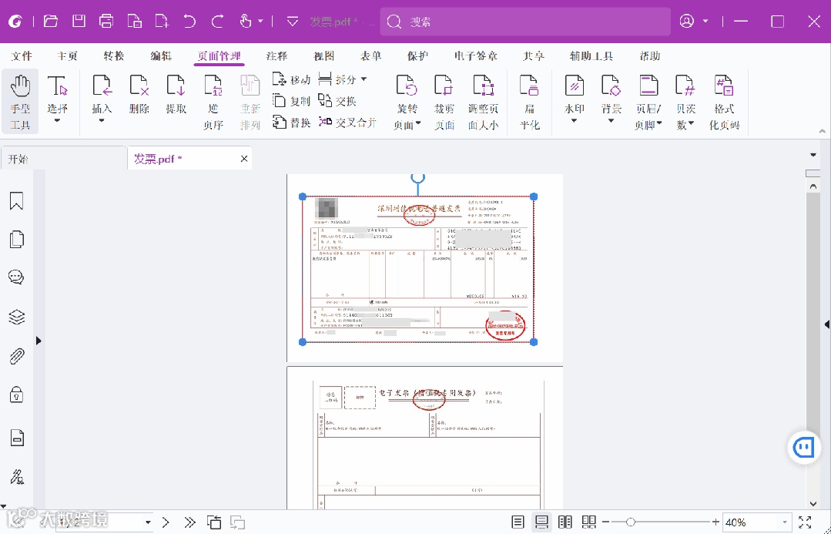
Task: Click the vertical scrollbar down arrow
Action: pos(813,503)
